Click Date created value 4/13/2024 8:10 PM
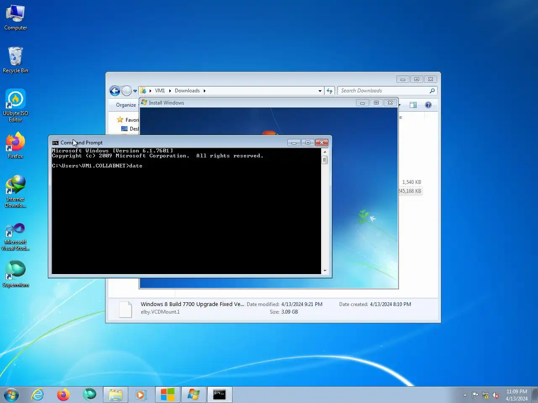 pyautogui.click(x=390, y=304)
